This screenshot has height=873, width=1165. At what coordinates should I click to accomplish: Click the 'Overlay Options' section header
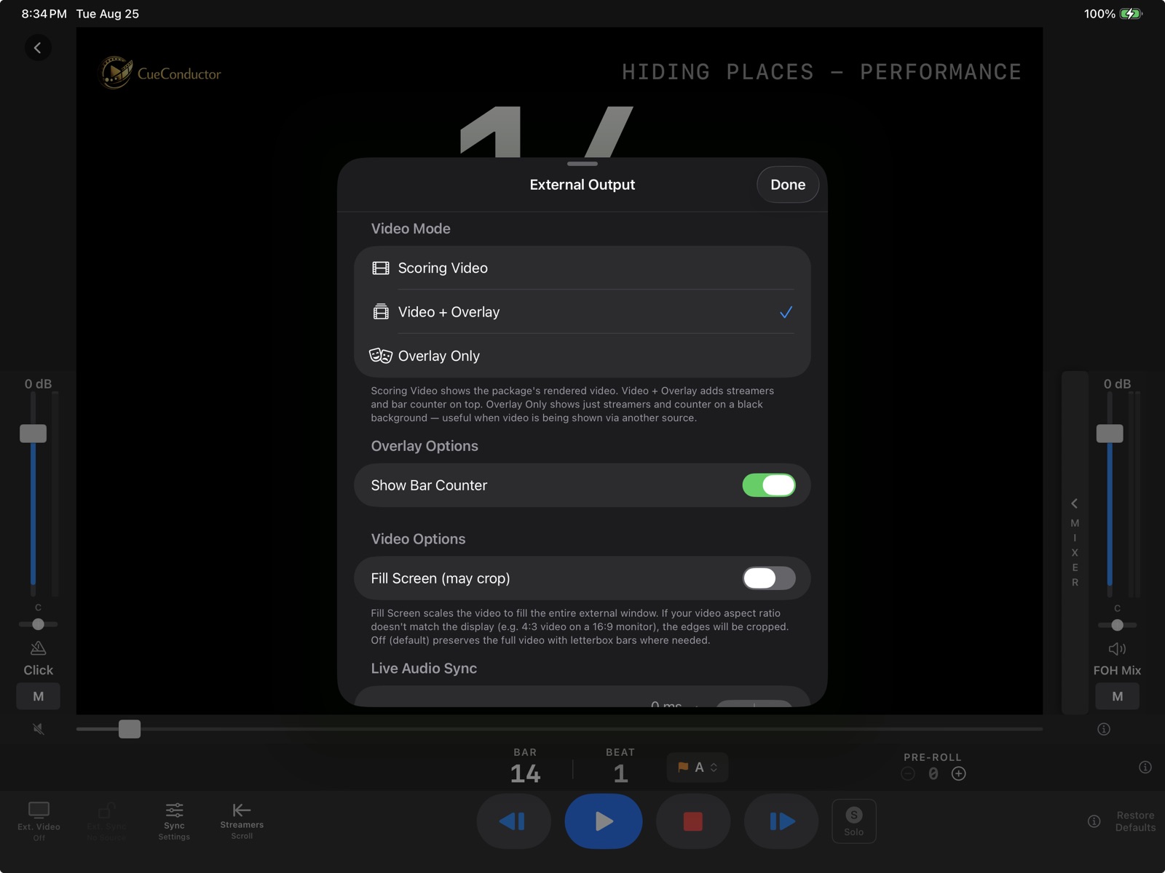[424, 446]
